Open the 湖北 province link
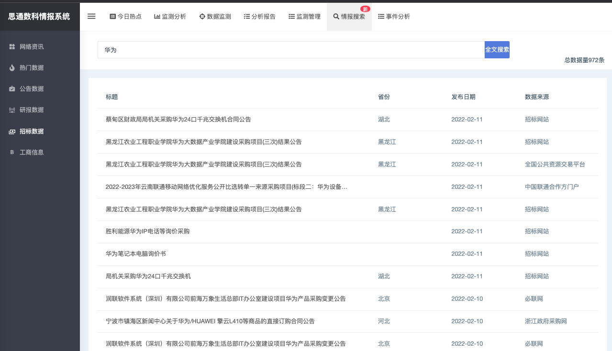 point(384,119)
